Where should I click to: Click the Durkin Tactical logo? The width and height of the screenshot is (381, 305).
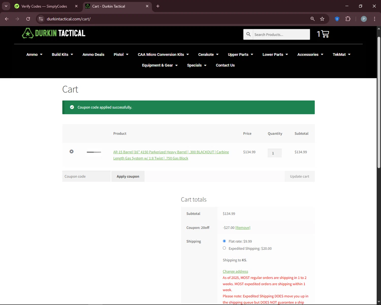point(54,33)
